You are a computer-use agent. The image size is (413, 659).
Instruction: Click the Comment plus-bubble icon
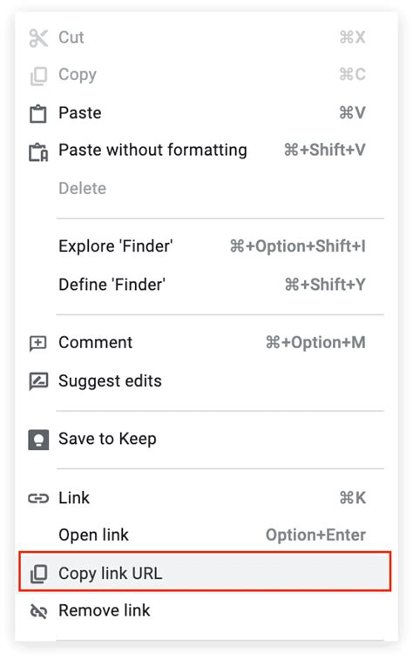click(x=38, y=343)
